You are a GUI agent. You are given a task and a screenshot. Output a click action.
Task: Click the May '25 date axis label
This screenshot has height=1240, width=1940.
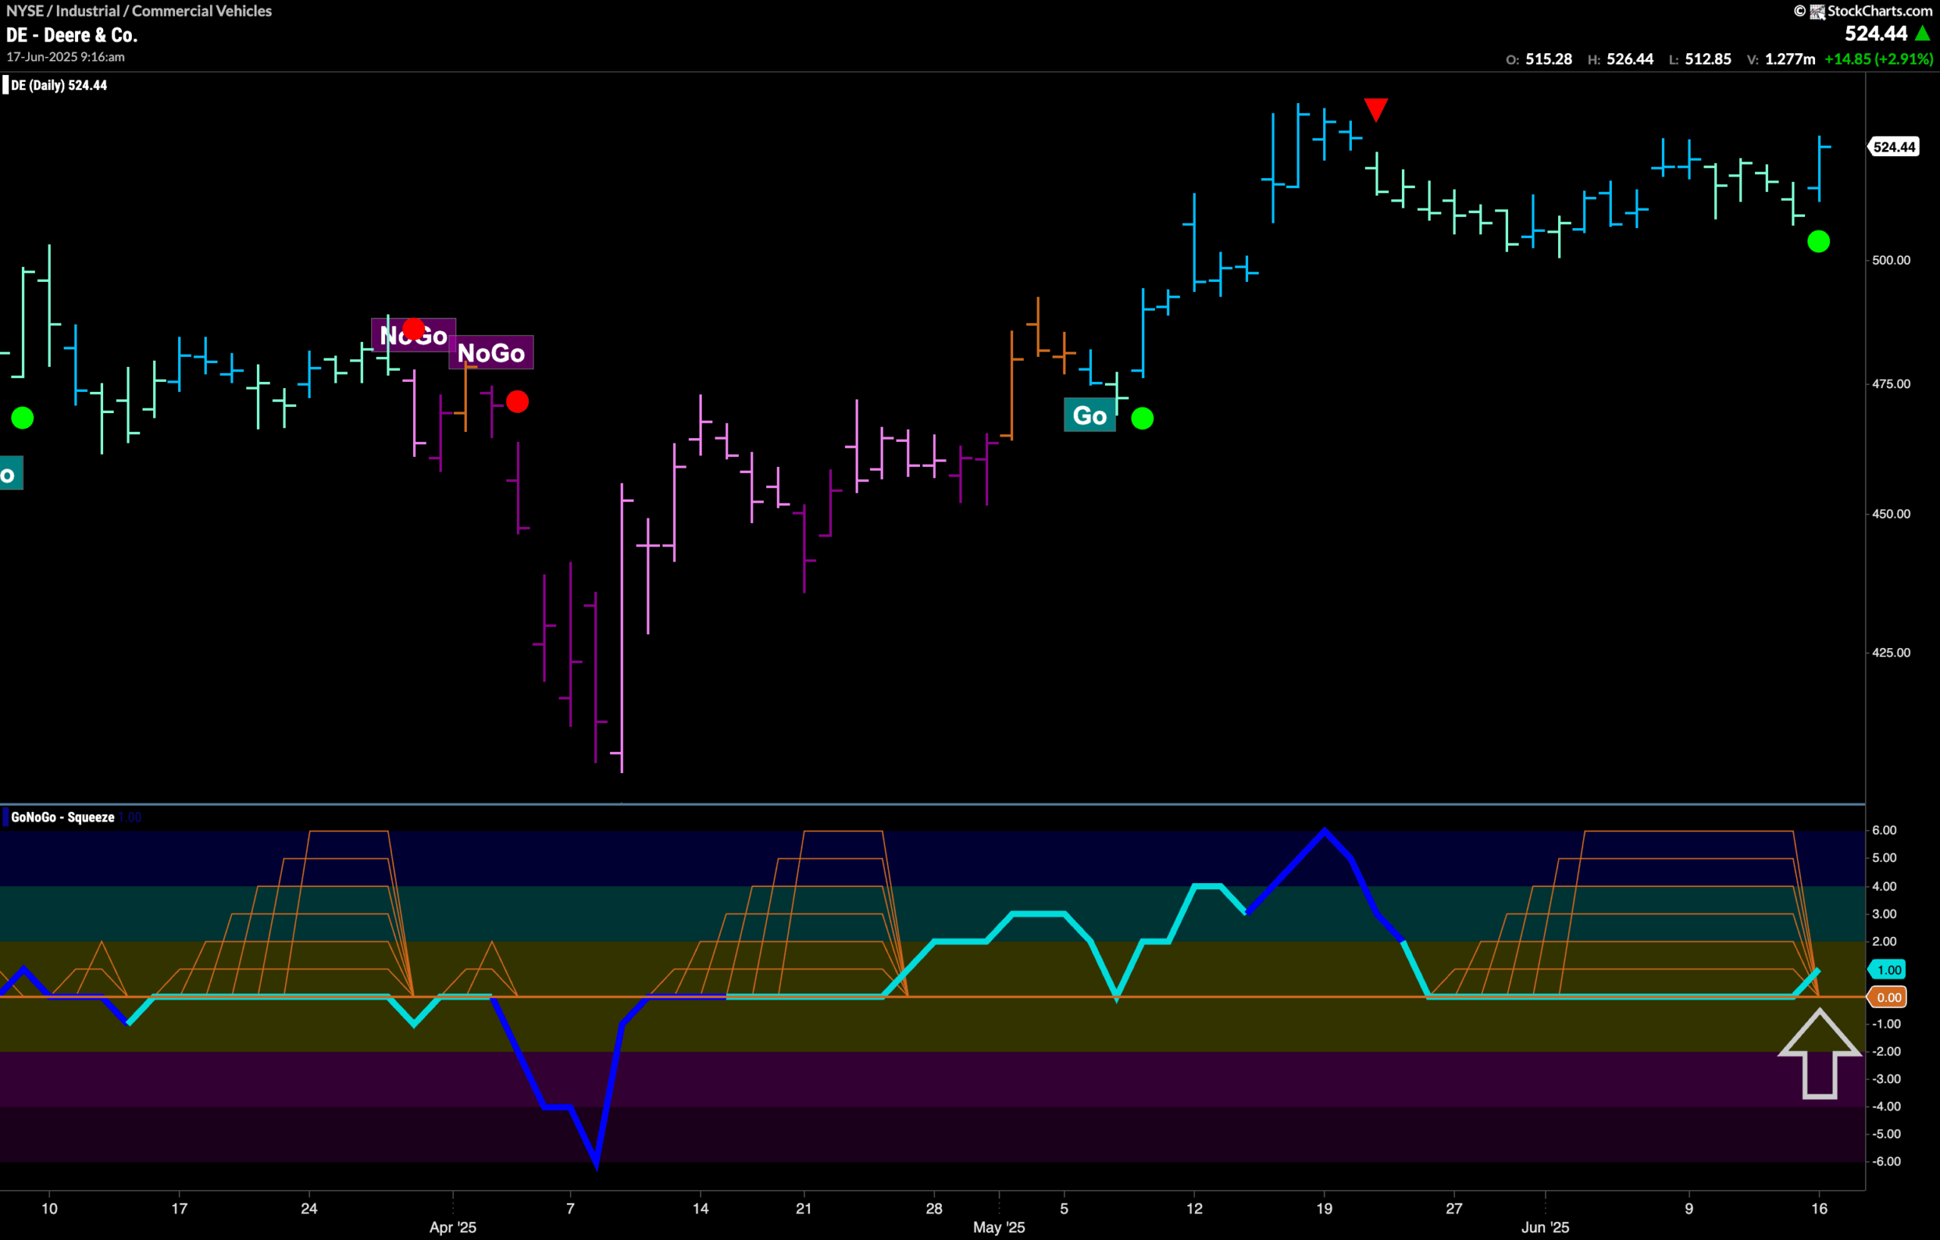click(x=999, y=1227)
